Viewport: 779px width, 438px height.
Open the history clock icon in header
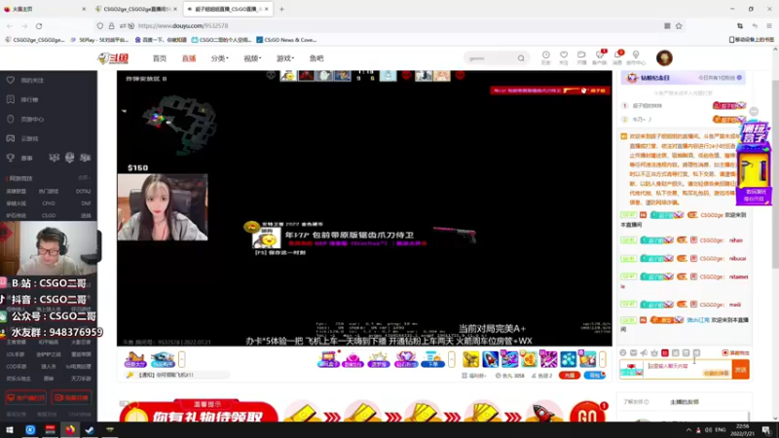[x=545, y=55]
